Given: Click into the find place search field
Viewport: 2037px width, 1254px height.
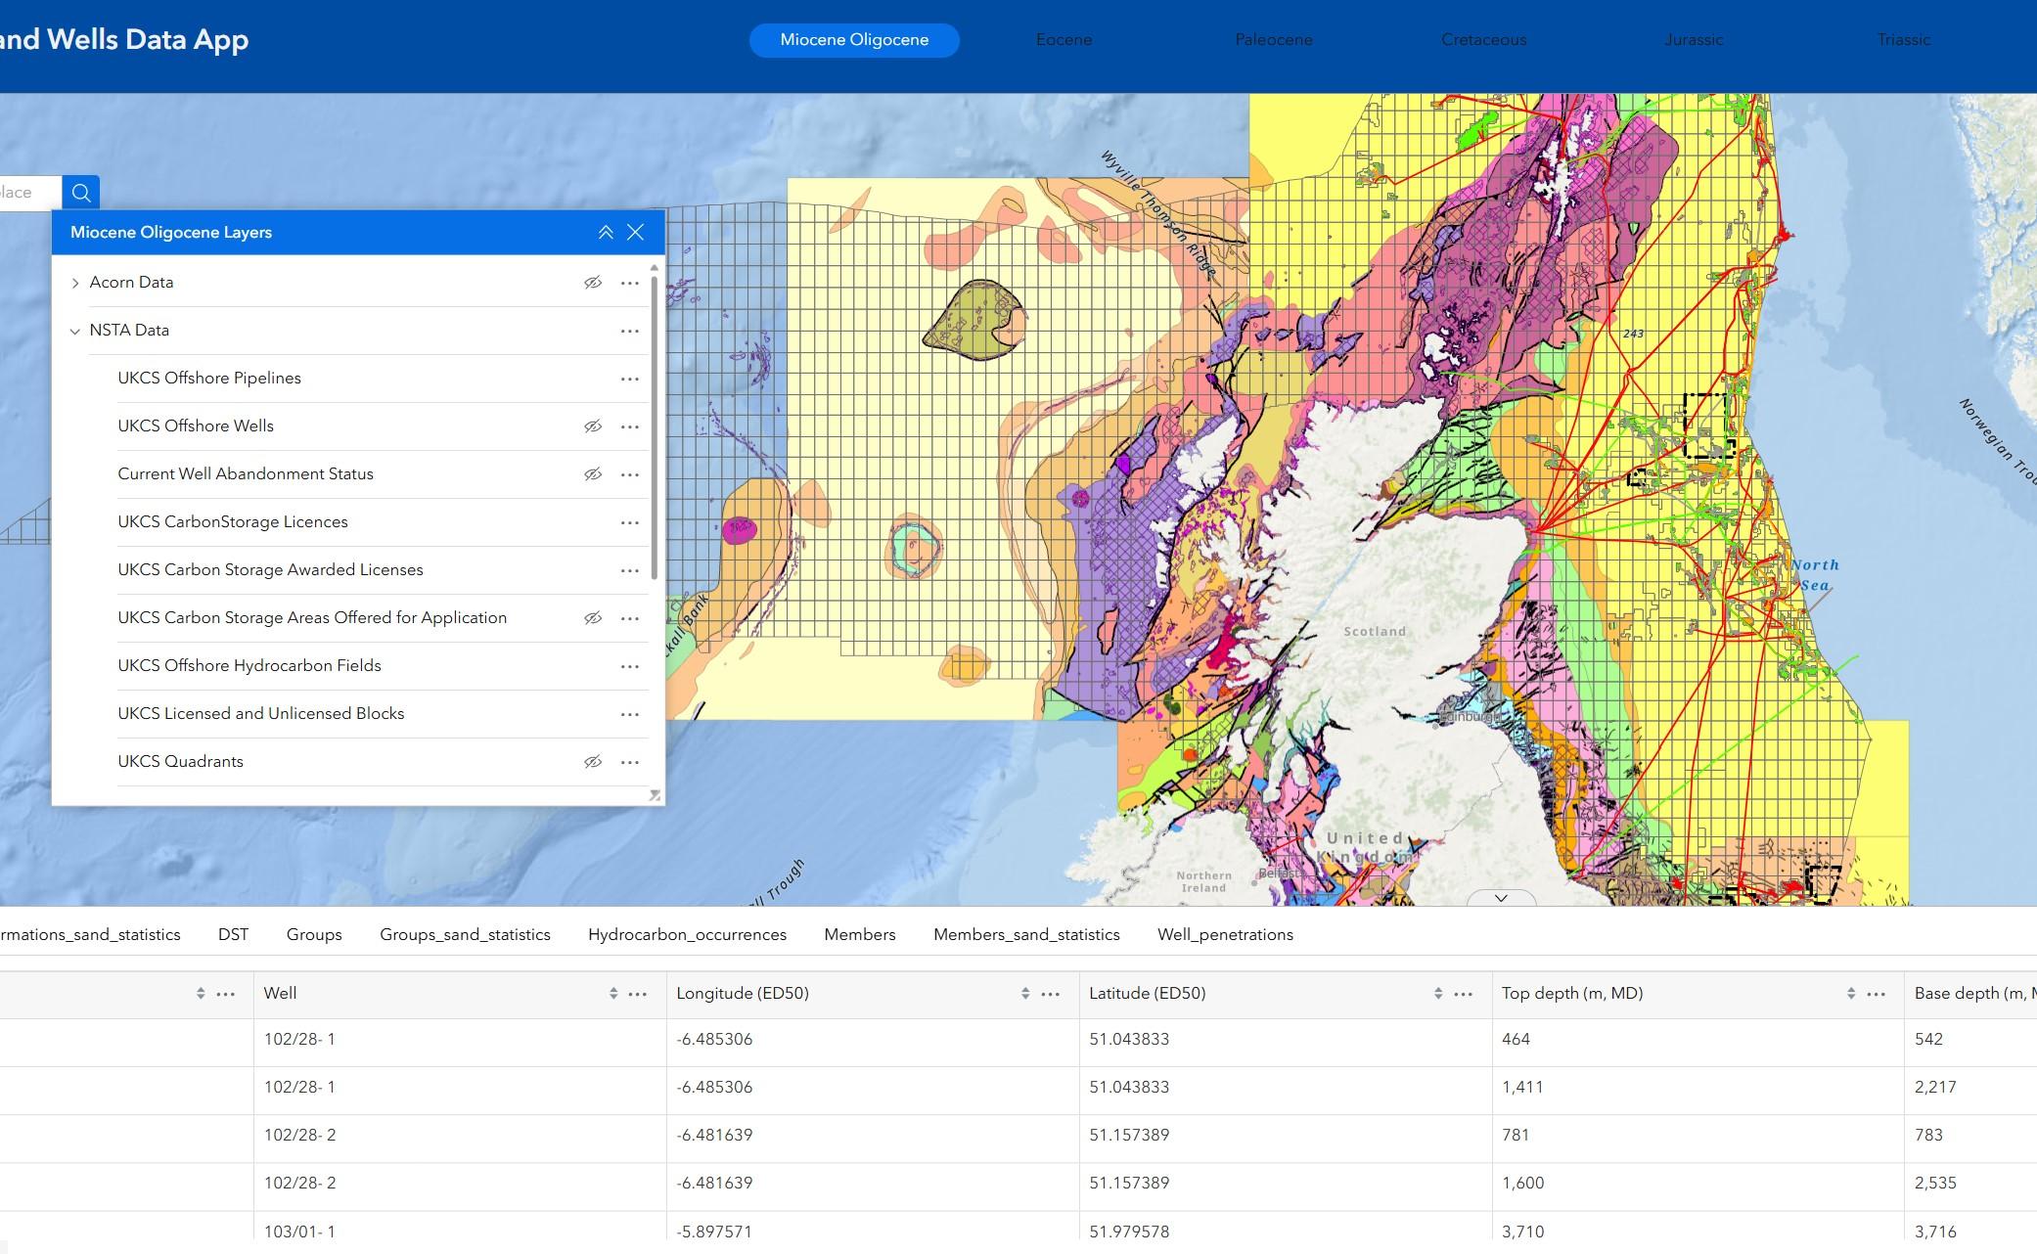Looking at the screenshot, I should (x=29, y=193).
